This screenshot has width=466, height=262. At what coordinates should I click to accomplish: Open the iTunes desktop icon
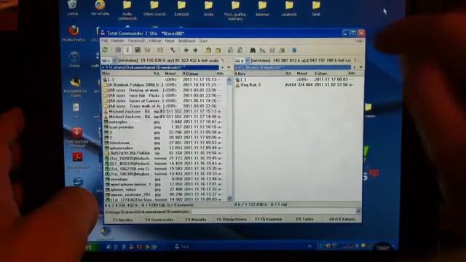74,59
